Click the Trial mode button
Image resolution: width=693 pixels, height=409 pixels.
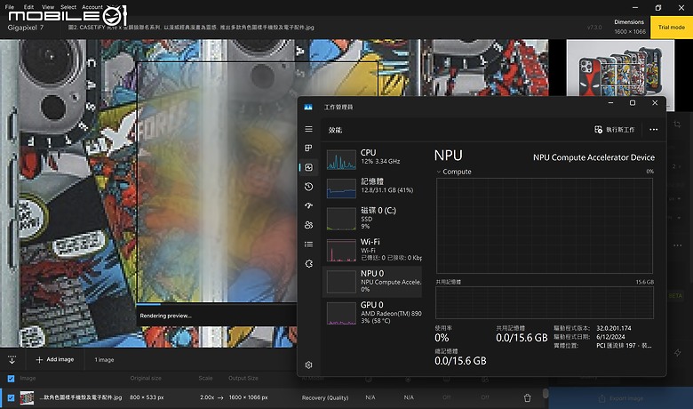click(672, 28)
